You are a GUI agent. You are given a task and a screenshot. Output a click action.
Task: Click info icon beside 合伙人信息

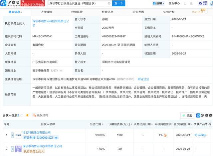click(x=22, y=115)
